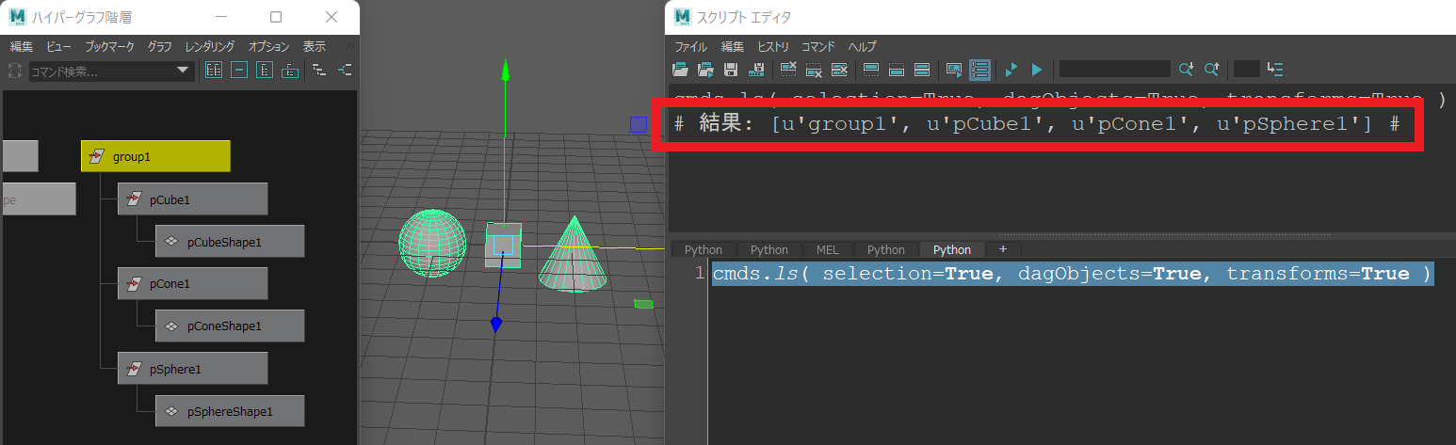1456x445 pixels.
Task: Click the Frame Selection icon in Hypergraph
Action: (x=239, y=70)
